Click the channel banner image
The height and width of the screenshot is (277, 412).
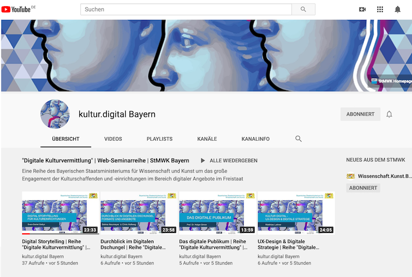(206, 56)
